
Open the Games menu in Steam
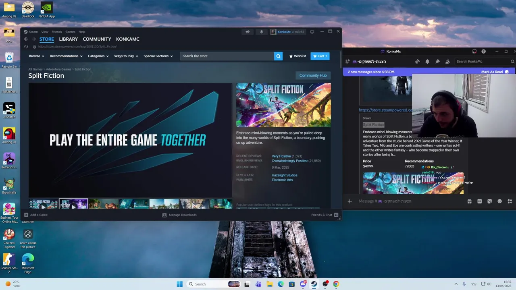(70, 32)
